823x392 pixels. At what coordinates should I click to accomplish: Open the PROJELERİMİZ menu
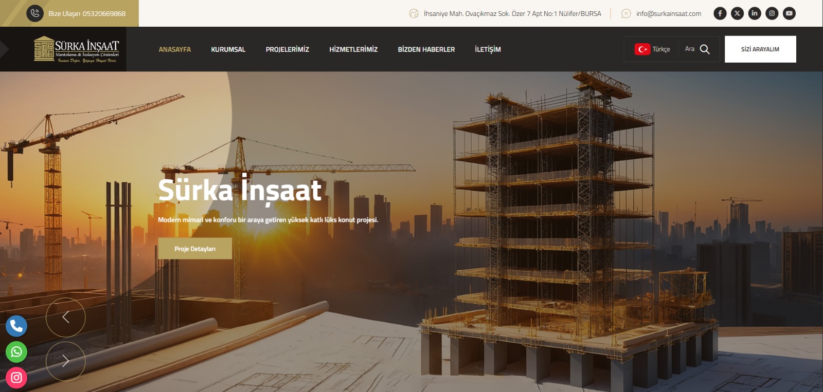pyautogui.click(x=287, y=49)
